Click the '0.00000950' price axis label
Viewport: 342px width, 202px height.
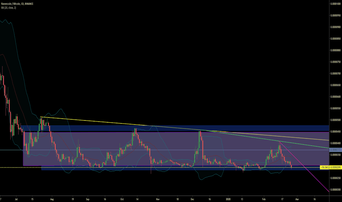pyautogui.click(x=335, y=15)
